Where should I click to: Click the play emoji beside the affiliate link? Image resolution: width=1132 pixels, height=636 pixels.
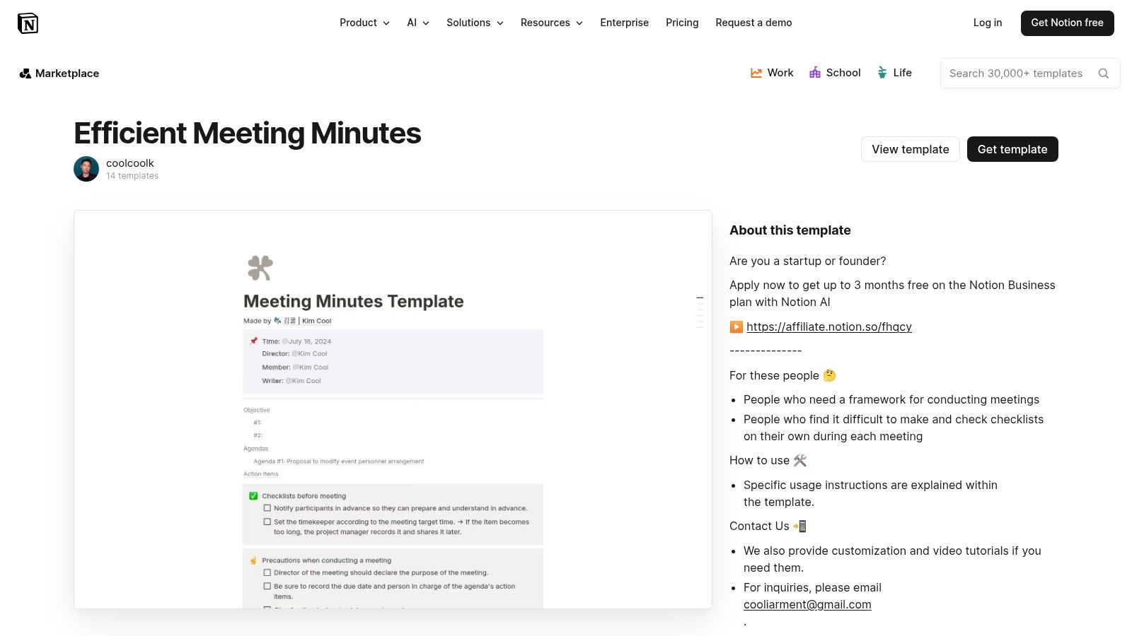736,326
